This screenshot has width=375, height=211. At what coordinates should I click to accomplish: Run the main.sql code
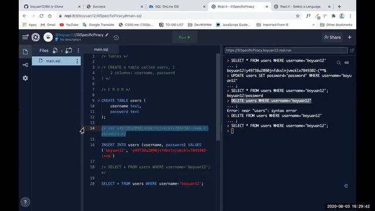click(x=185, y=38)
